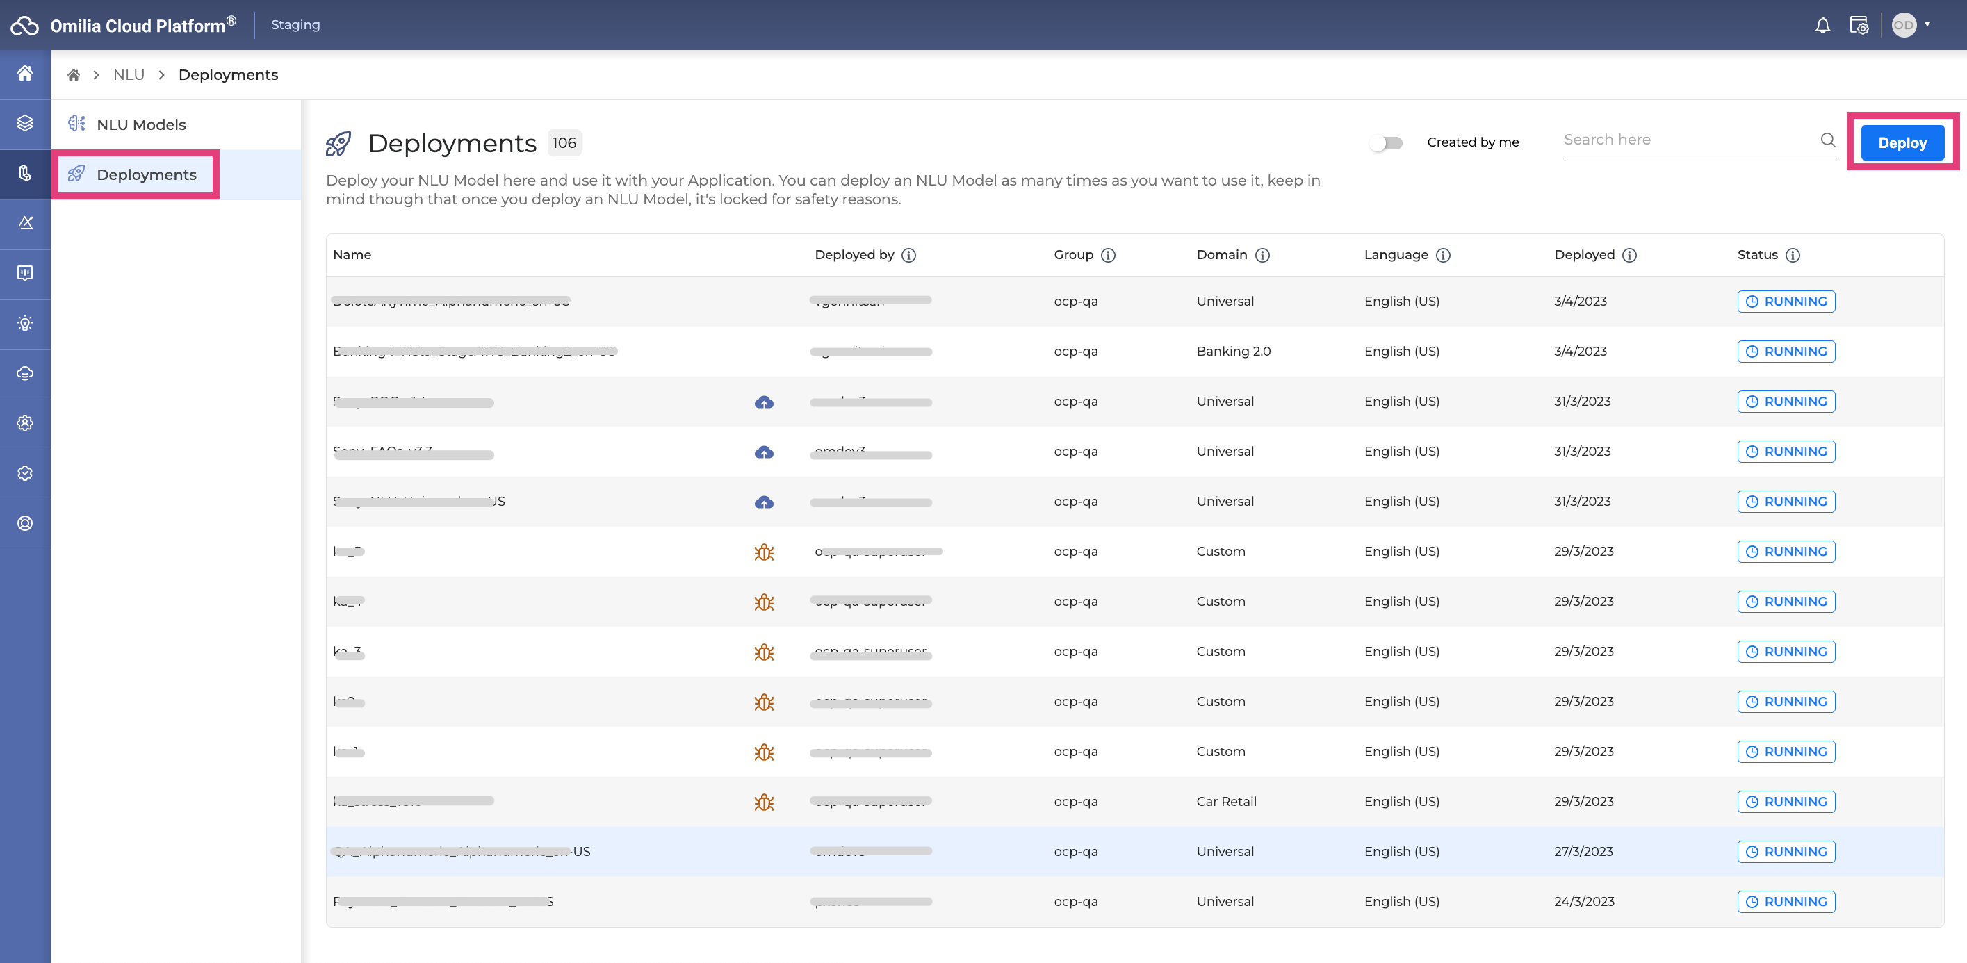This screenshot has width=1967, height=963.
Task: Click the layers stack icon in sidebar
Action: (x=25, y=123)
